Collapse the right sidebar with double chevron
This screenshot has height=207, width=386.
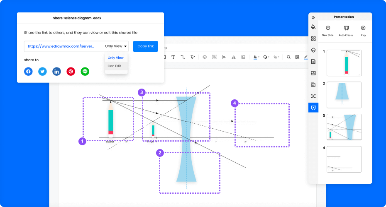coord(313,18)
